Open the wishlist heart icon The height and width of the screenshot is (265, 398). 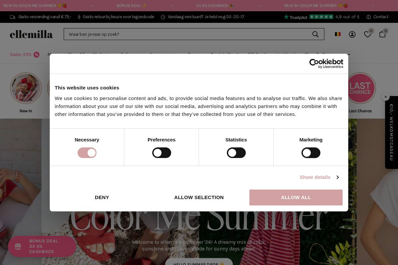pyautogui.click(x=367, y=34)
